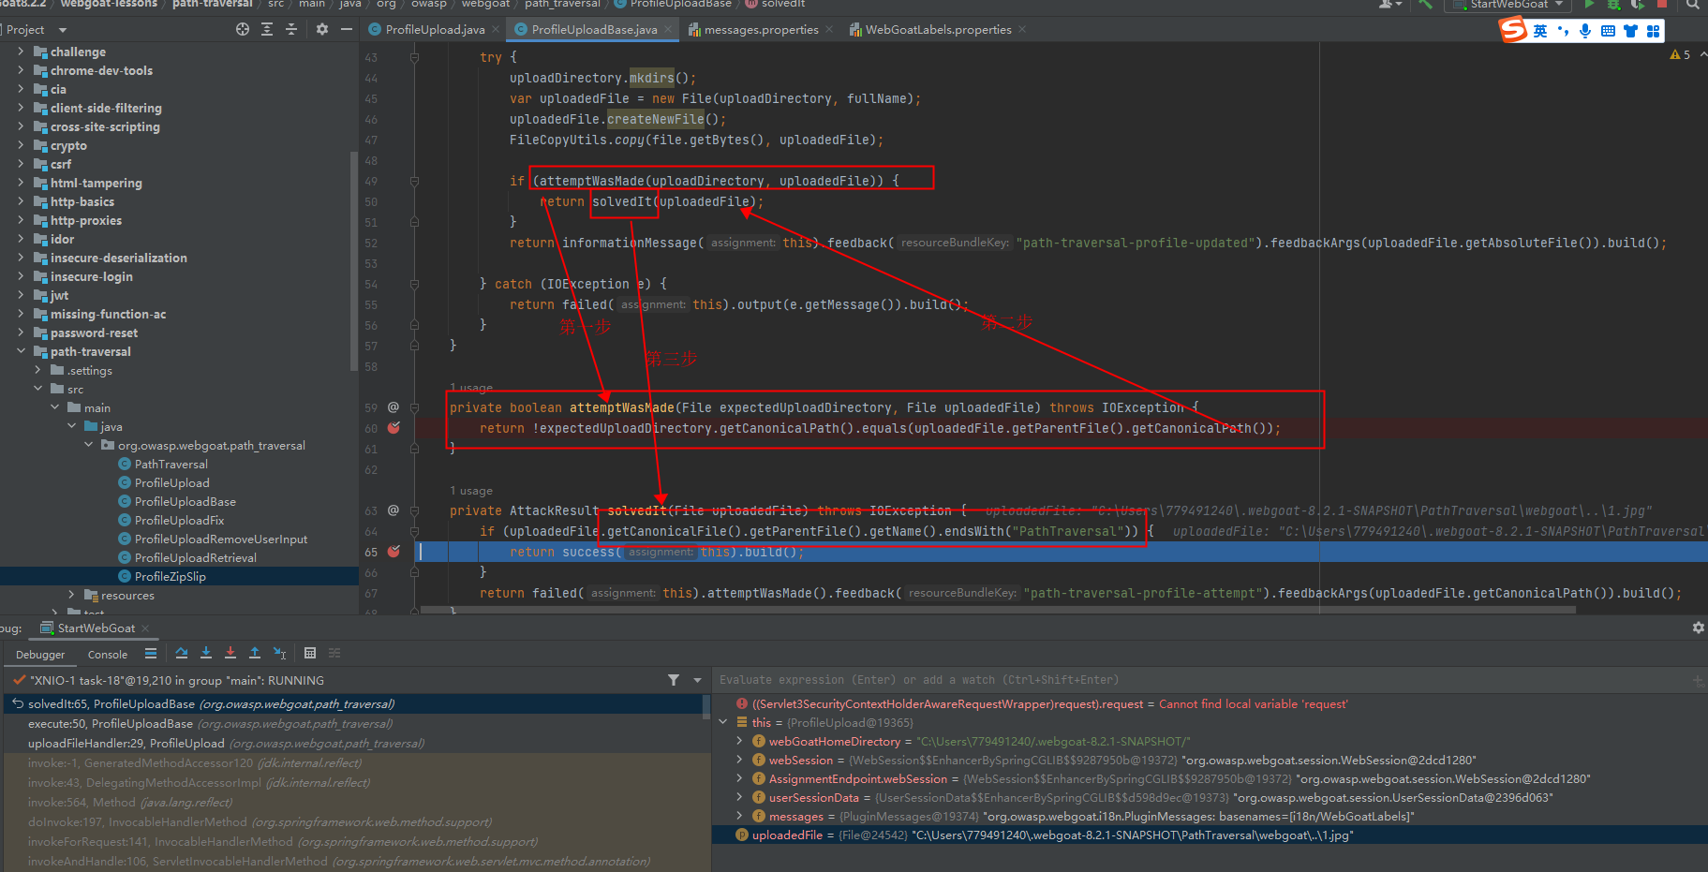
Task: Expand the jwt module folder
Action: click(x=21, y=295)
